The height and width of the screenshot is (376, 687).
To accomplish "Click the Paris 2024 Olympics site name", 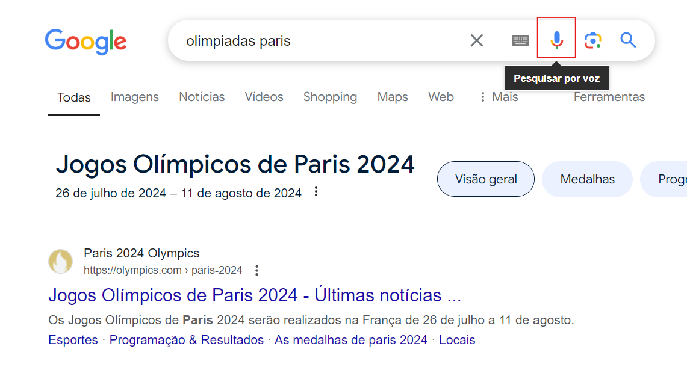I will point(141,253).
